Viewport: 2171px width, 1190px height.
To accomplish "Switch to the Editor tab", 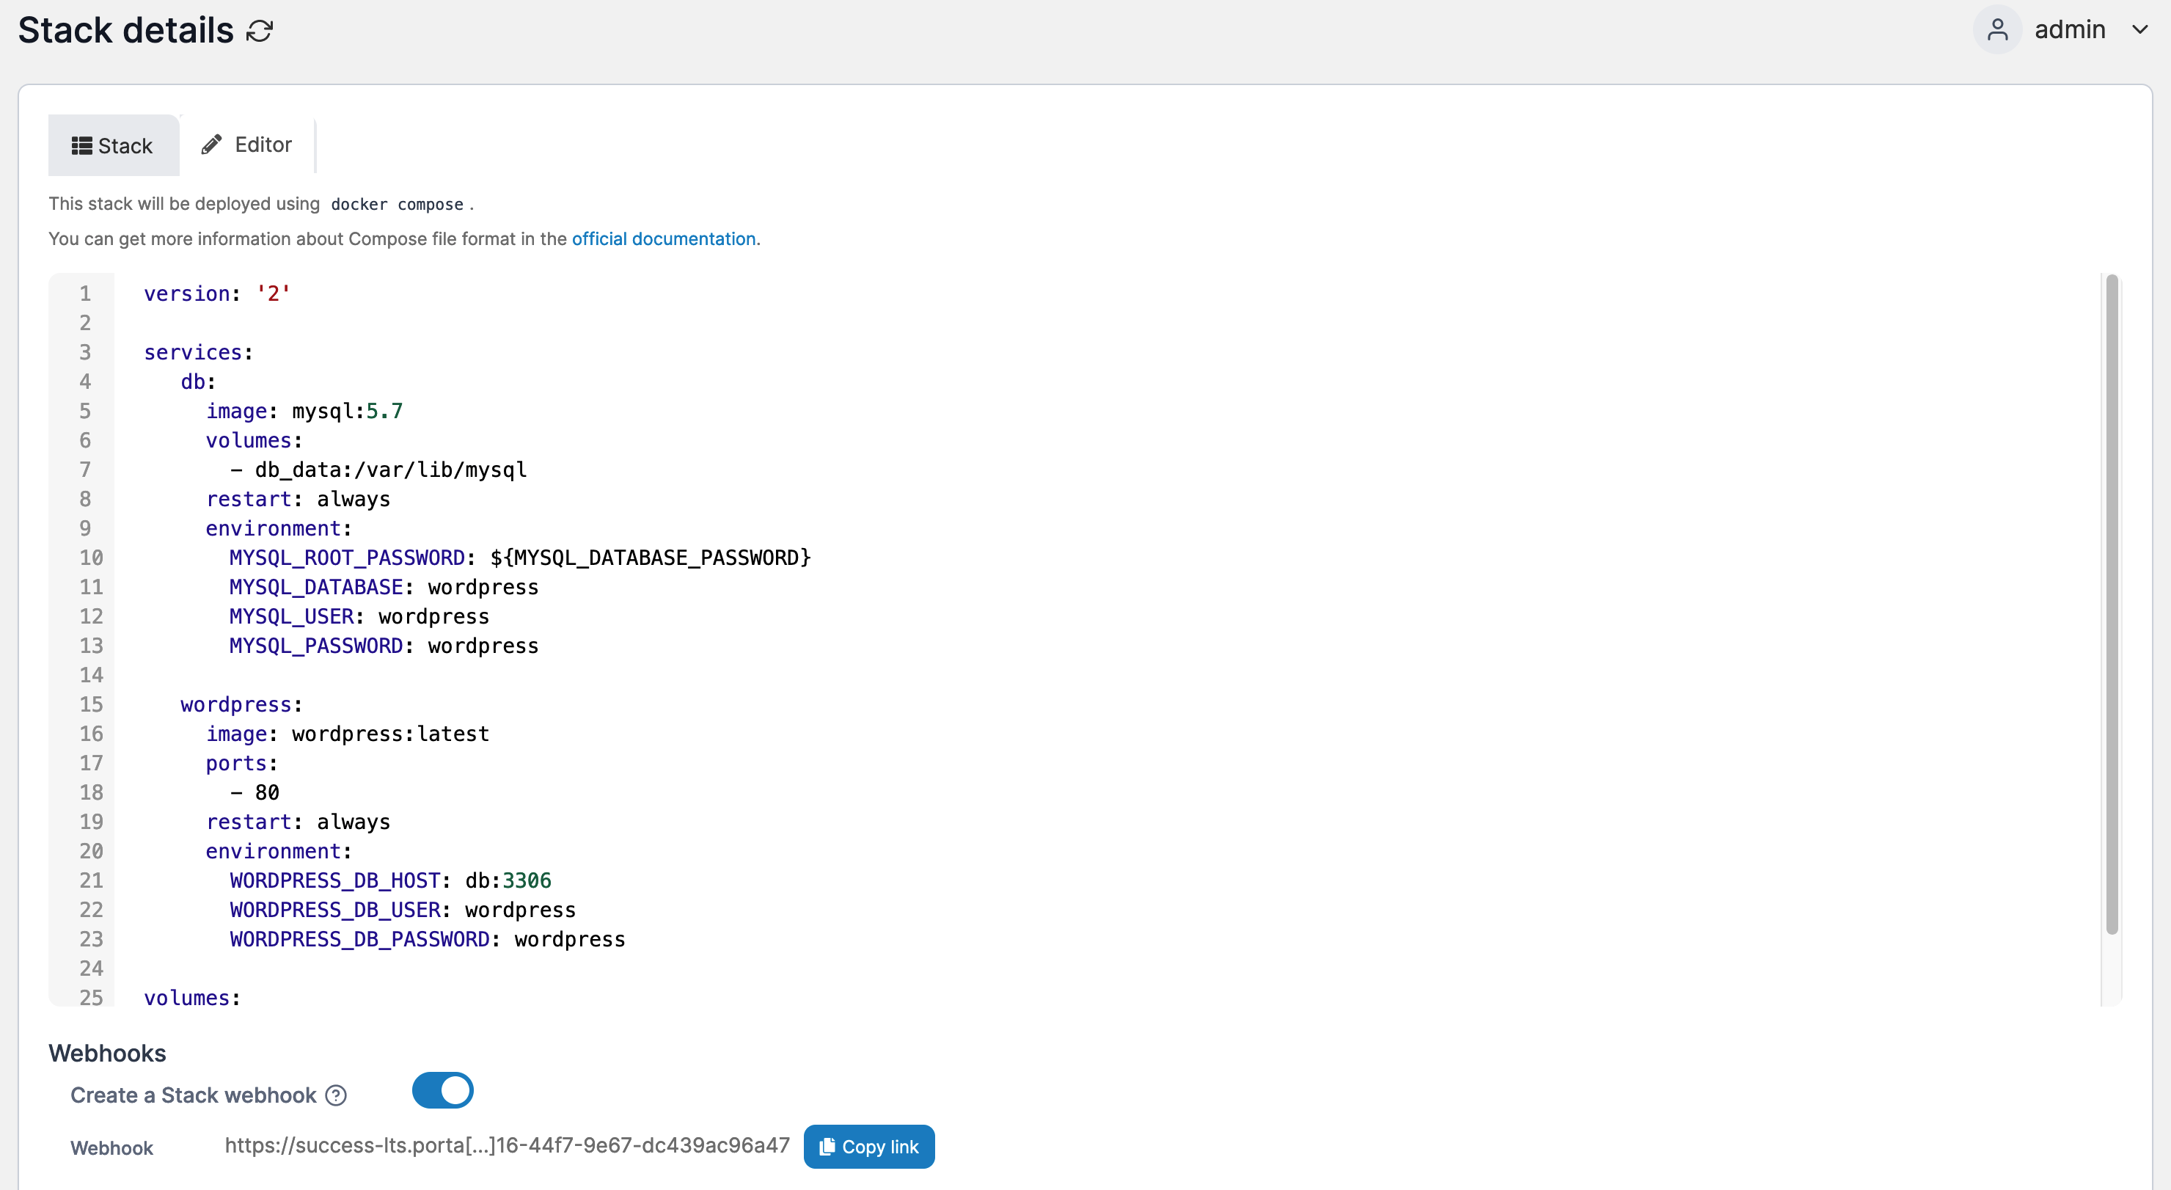I will [247, 145].
